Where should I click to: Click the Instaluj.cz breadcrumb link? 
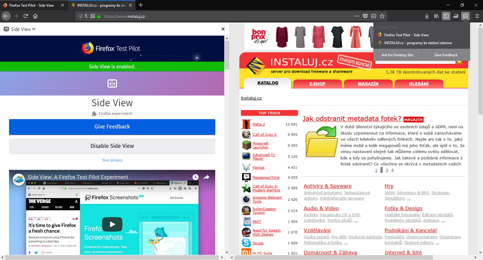[x=251, y=98]
